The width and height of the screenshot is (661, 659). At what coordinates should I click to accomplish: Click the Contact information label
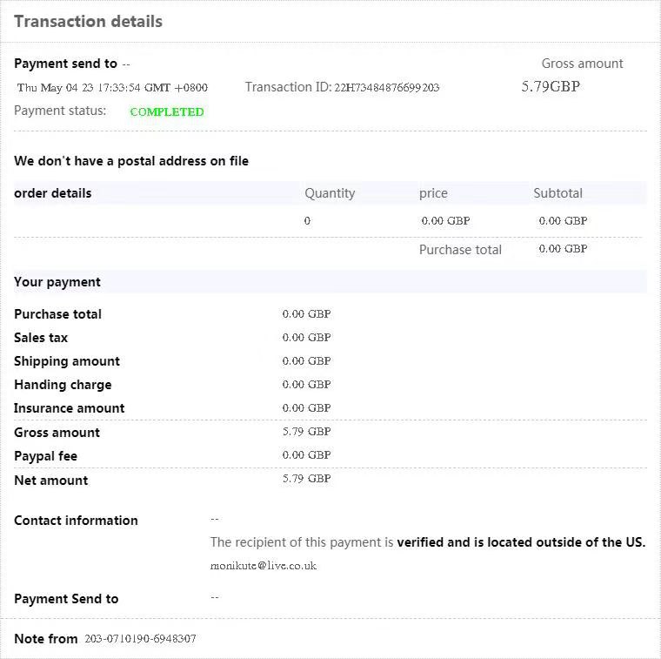click(x=76, y=521)
